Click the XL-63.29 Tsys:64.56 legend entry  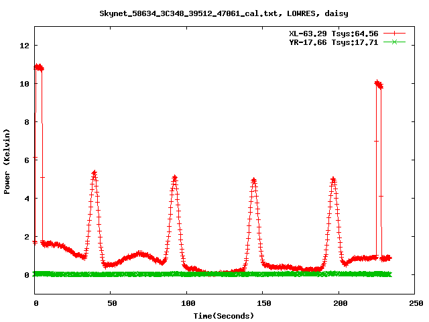click(x=334, y=34)
